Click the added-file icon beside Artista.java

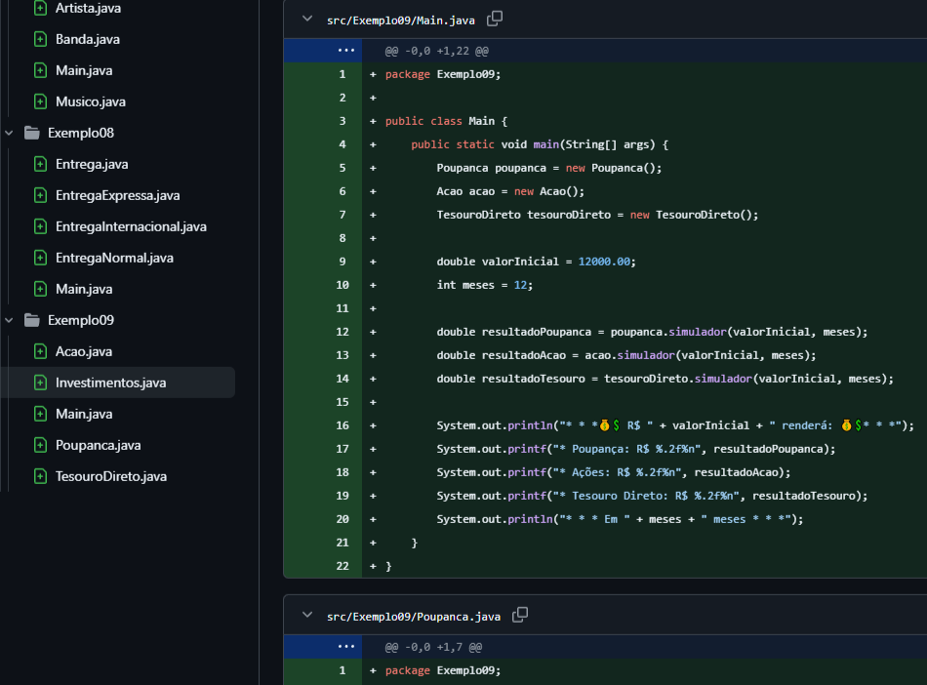point(40,8)
